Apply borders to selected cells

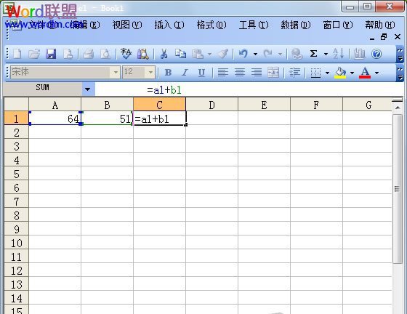pos(315,73)
